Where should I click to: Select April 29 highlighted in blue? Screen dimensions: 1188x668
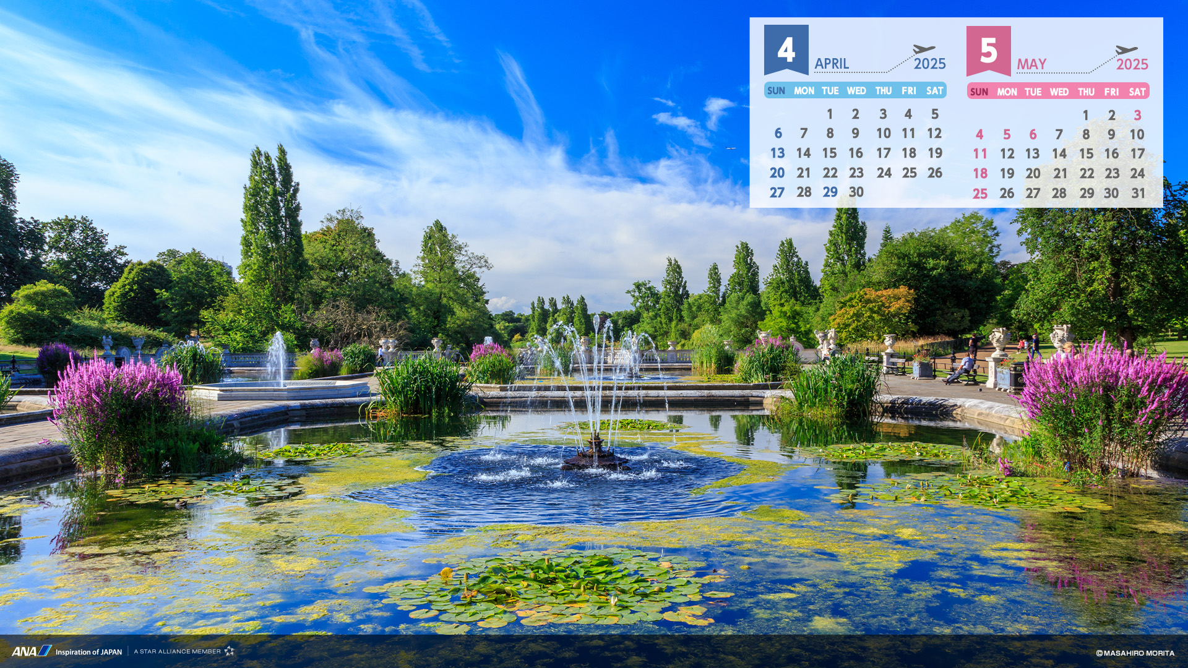[x=830, y=192]
